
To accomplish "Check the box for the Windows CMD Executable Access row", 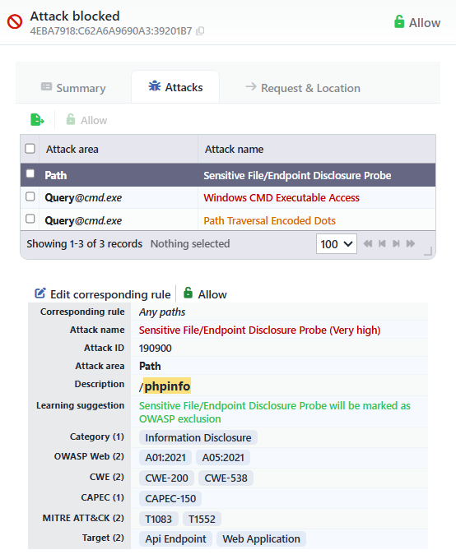I will pyautogui.click(x=30, y=196).
